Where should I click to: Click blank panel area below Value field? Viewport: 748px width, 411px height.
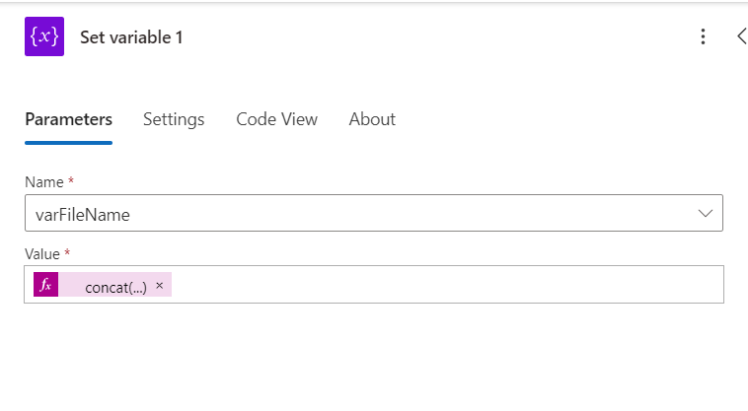(375, 360)
